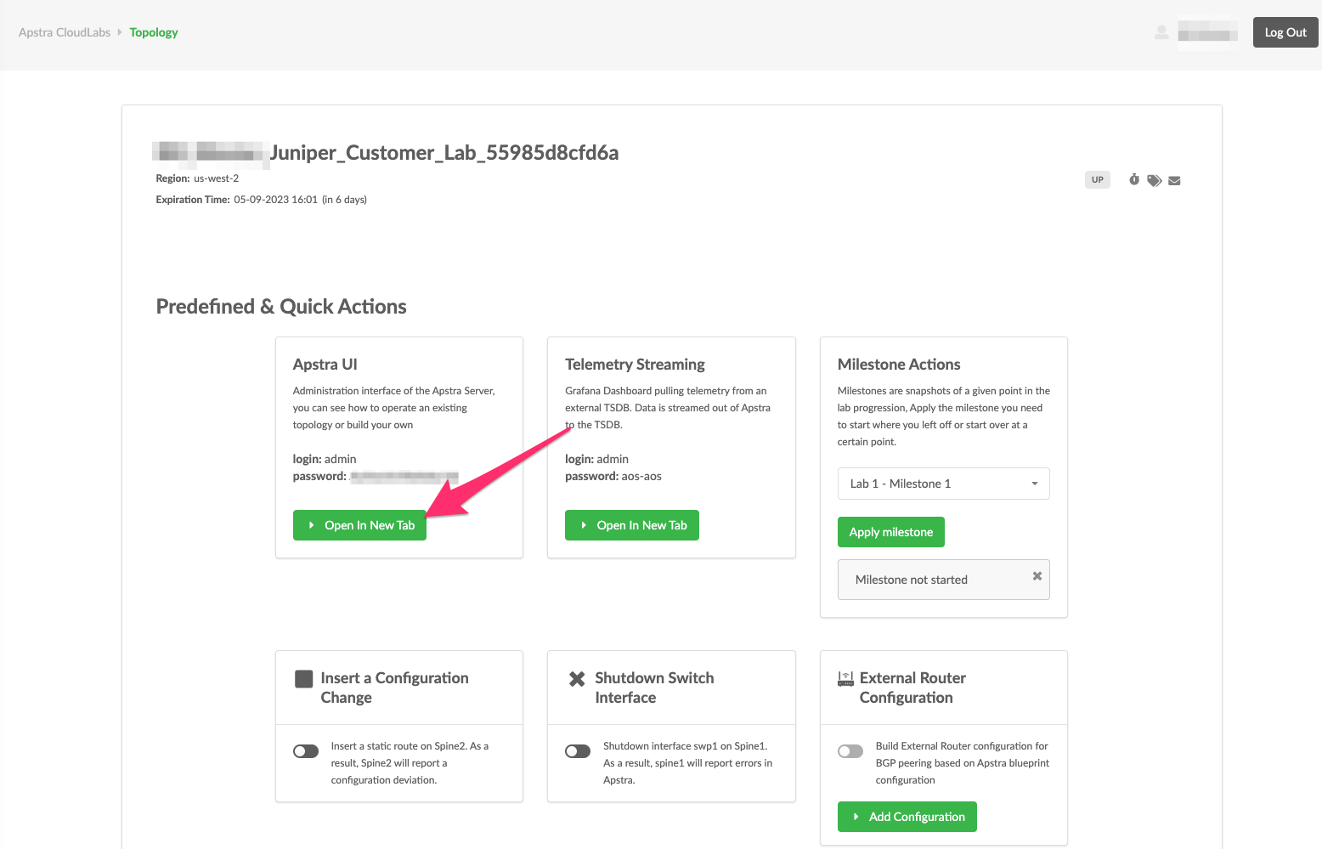This screenshot has width=1322, height=849.
Task: Click the stopwatch timer icon near the UP badge
Action: [1133, 179]
